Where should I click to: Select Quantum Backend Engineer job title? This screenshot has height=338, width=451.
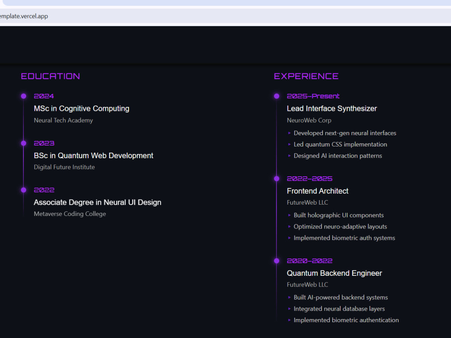(334, 273)
